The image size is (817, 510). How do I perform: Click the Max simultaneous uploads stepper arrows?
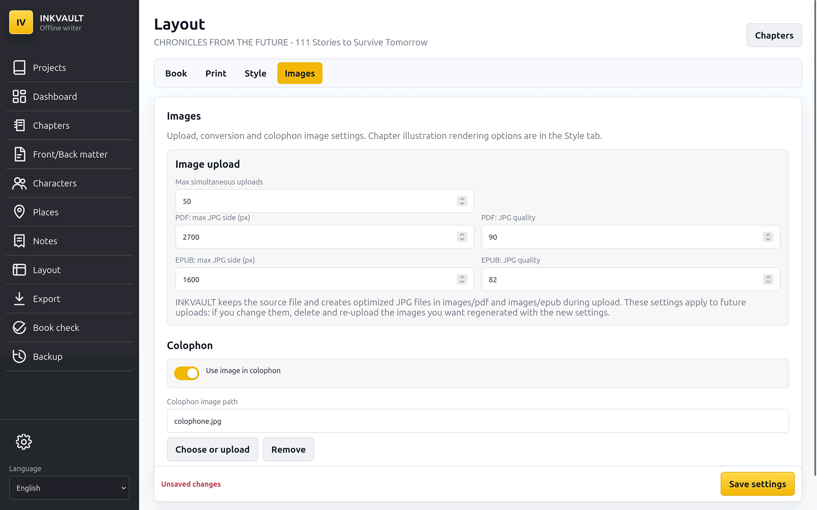(462, 201)
